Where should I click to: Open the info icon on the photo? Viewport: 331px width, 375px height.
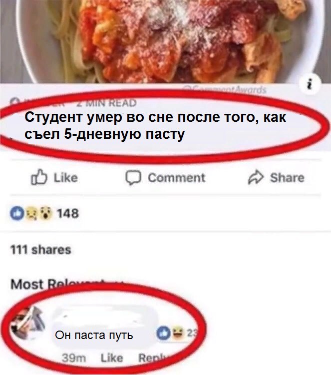[x=310, y=84]
